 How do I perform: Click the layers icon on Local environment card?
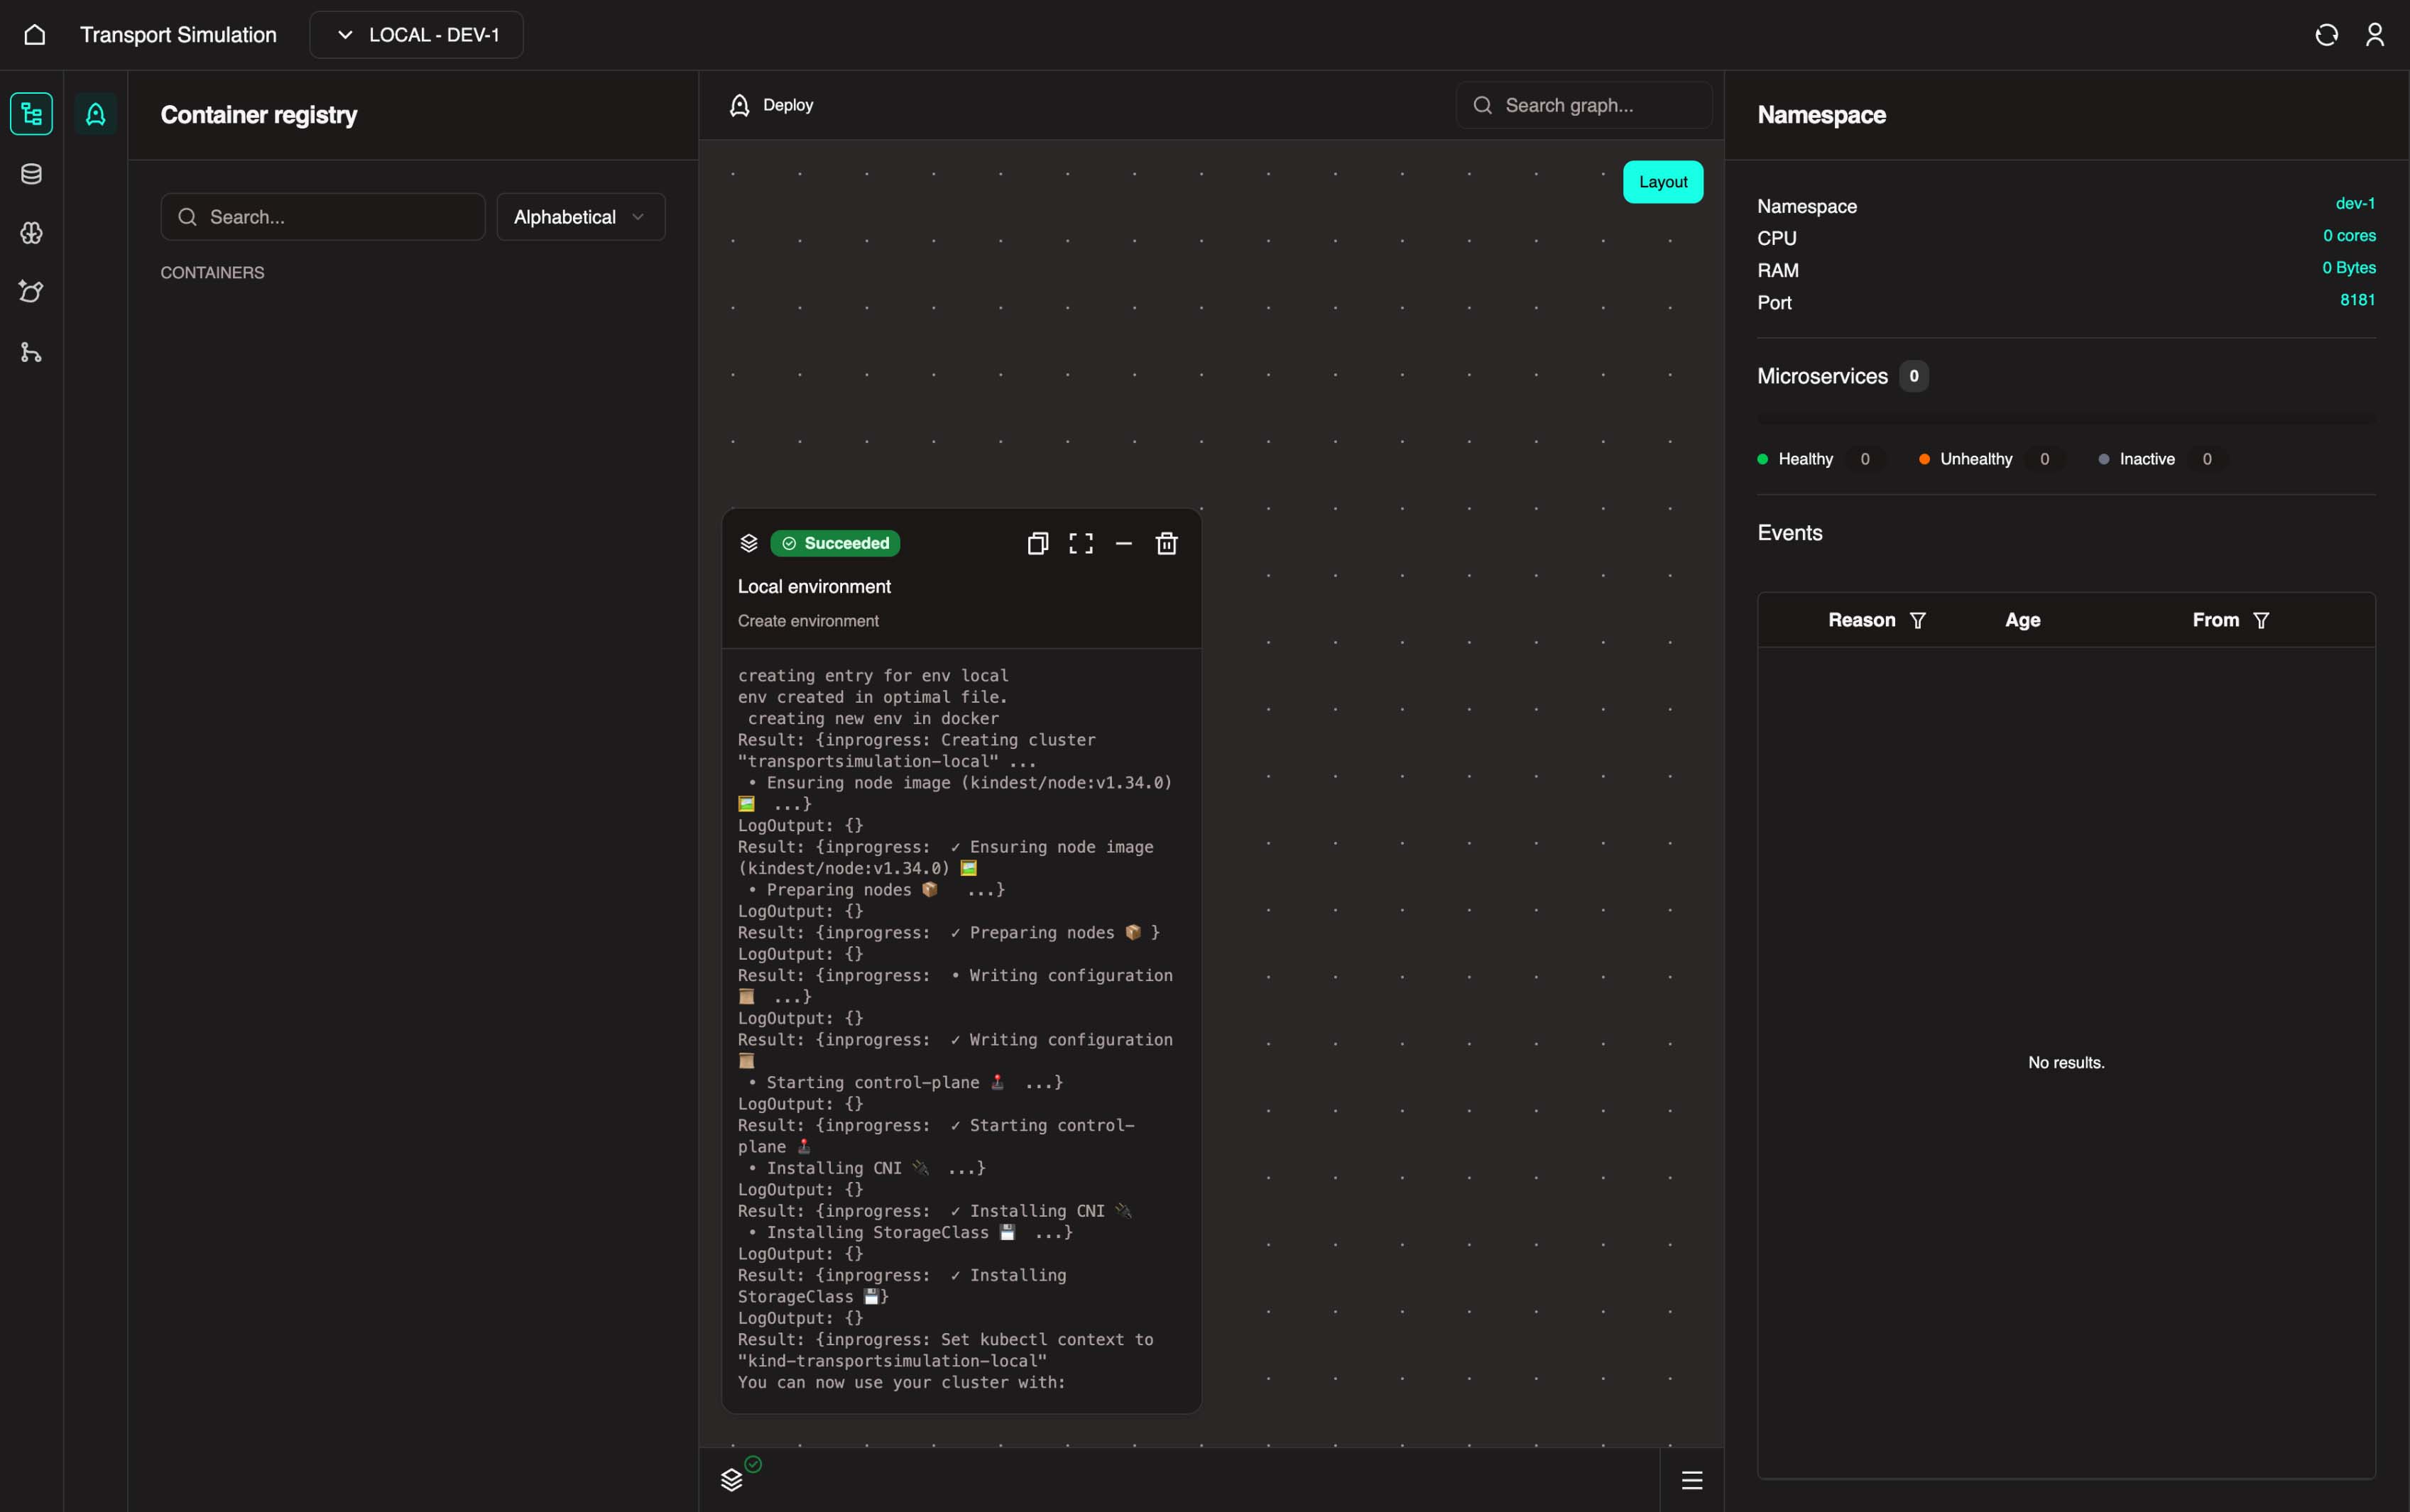tap(749, 543)
